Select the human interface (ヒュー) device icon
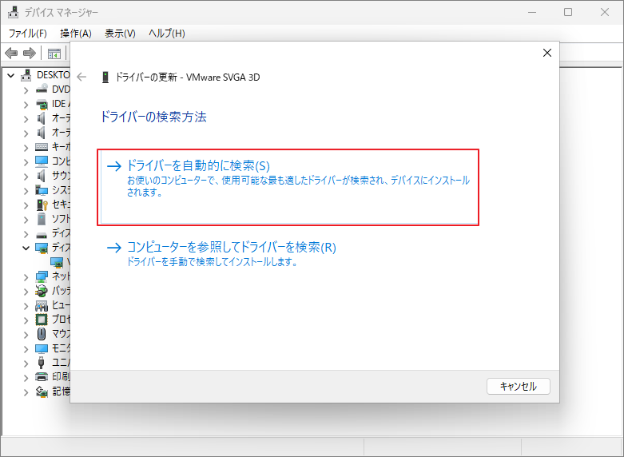The height and width of the screenshot is (457, 624). tap(42, 305)
